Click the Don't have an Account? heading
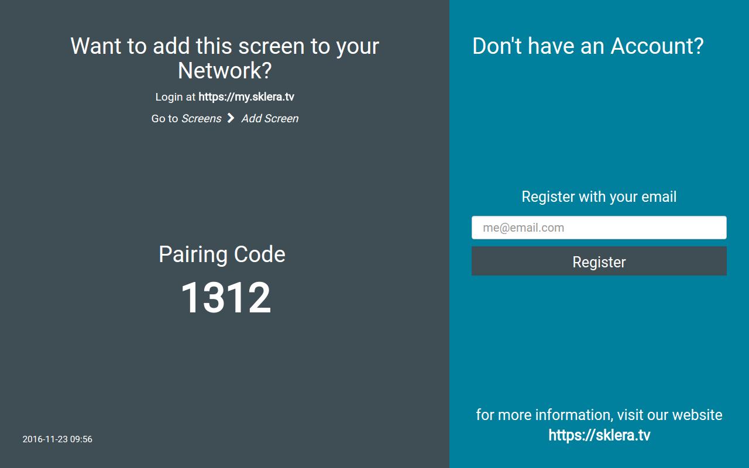Image resolution: width=749 pixels, height=468 pixels. (x=588, y=46)
